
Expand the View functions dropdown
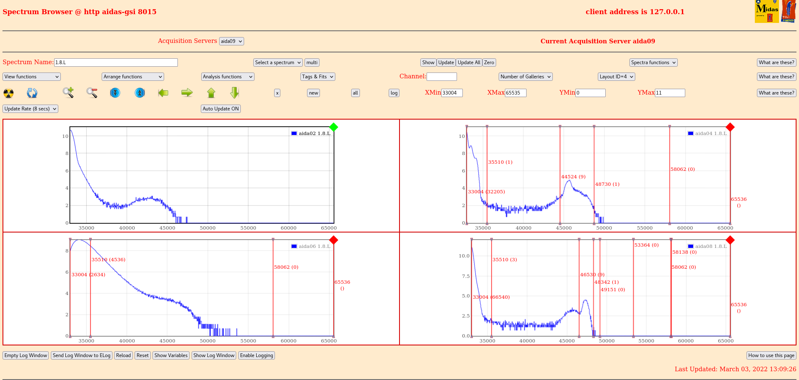click(x=32, y=77)
